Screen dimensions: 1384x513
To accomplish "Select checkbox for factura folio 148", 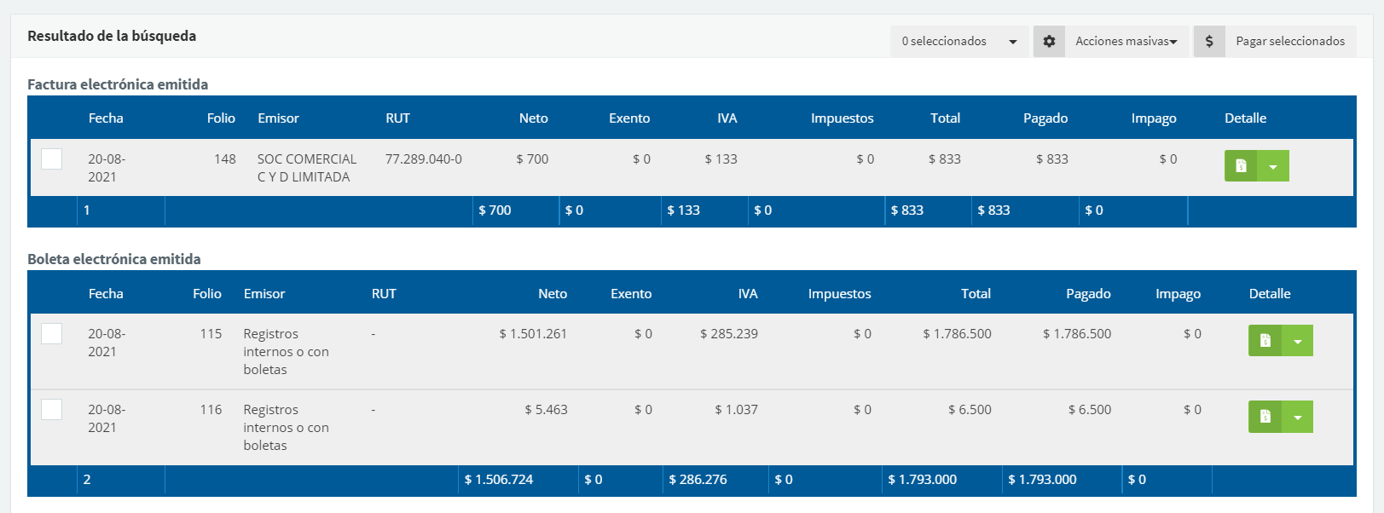I will [52, 159].
